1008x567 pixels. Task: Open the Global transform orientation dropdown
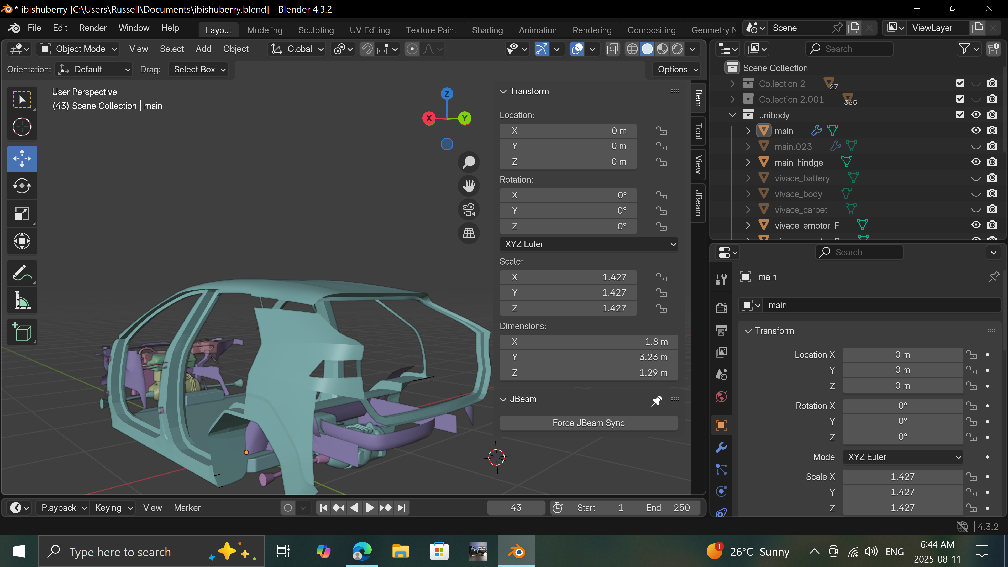click(x=297, y=49)
